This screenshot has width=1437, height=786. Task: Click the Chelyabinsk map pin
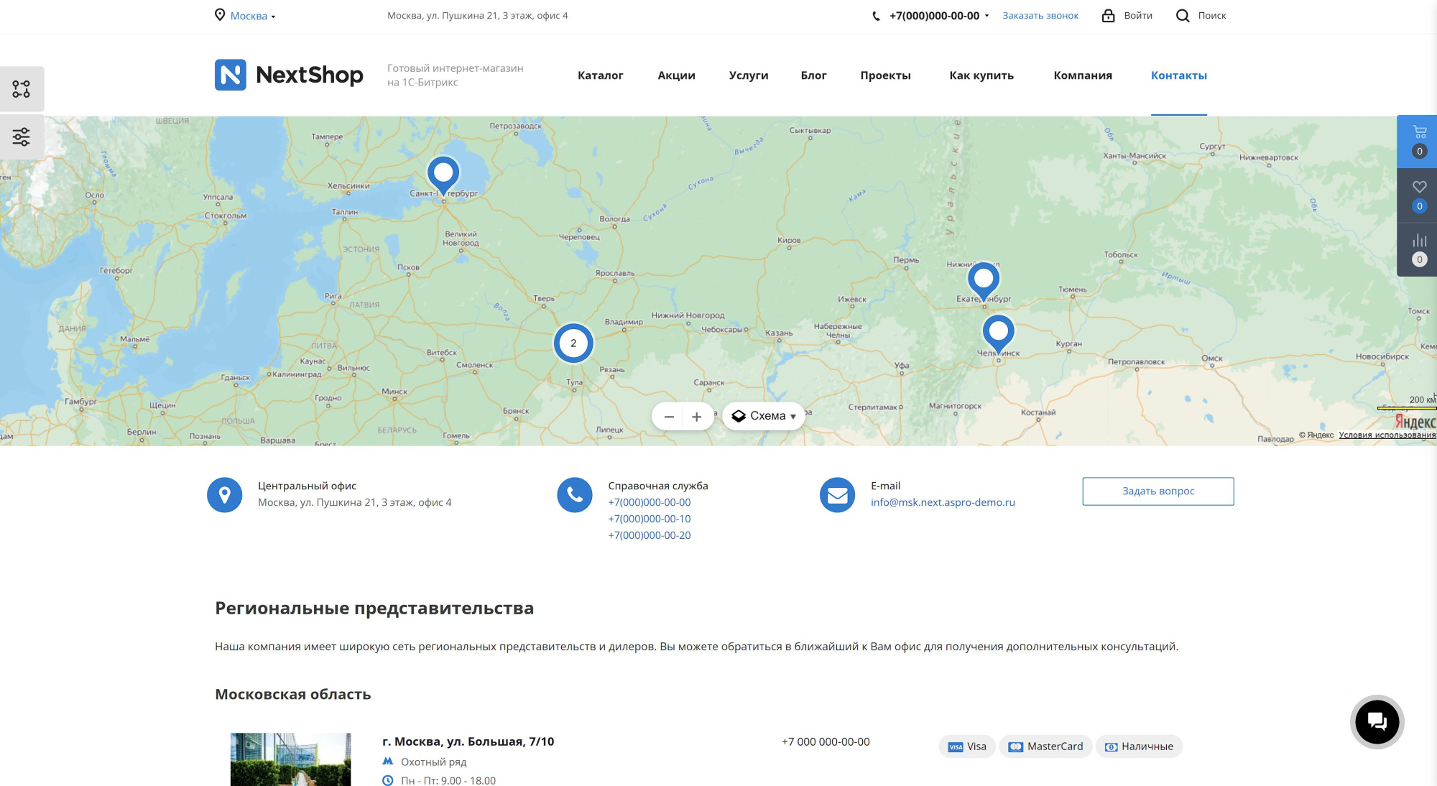click(x=998, y=332)
